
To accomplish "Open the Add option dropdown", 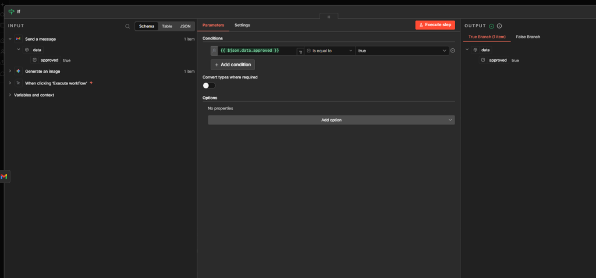I will [x=331, y=120].
